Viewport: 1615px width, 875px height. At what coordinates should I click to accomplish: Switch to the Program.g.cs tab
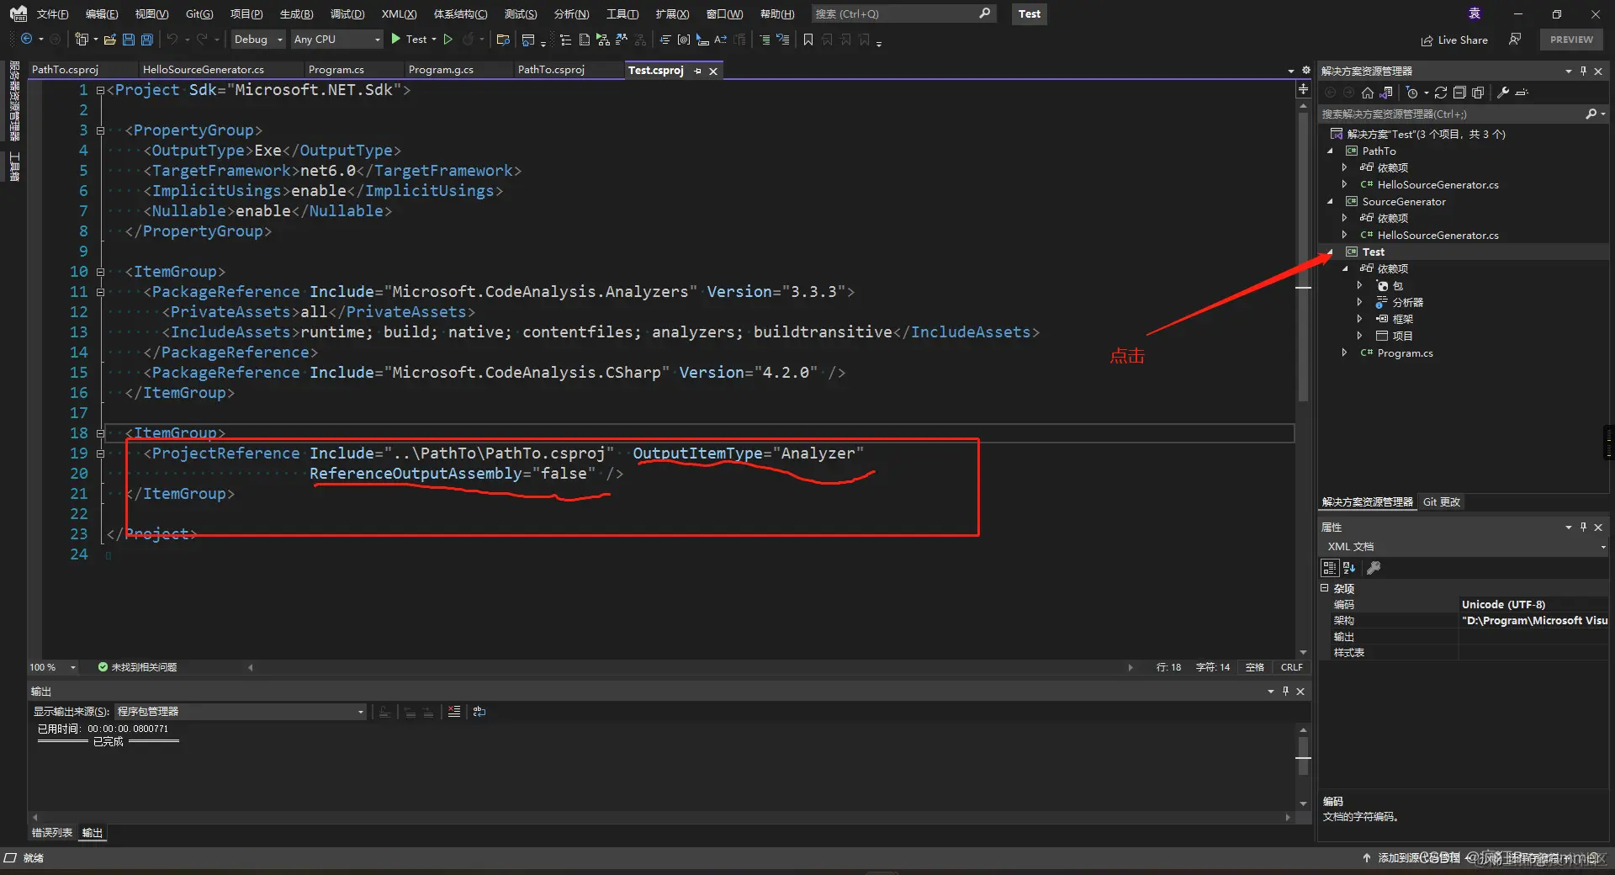point(441,70)
